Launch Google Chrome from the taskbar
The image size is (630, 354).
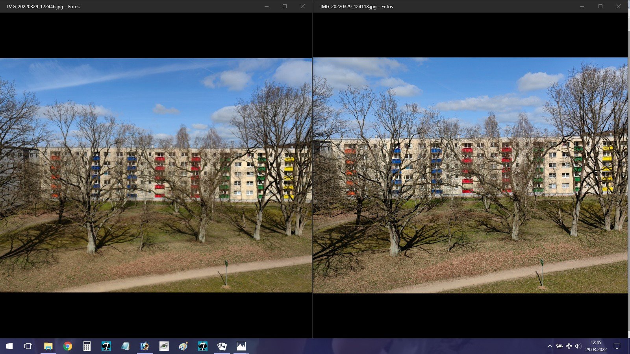coord(68,346)
